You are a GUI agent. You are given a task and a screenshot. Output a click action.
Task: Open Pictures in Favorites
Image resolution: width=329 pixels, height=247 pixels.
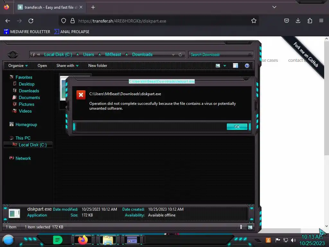(x=26, y=104)
